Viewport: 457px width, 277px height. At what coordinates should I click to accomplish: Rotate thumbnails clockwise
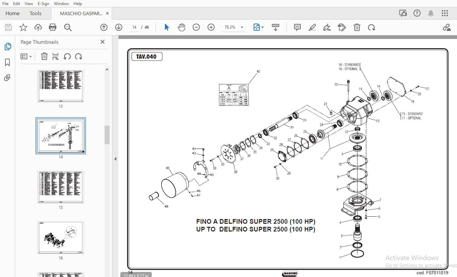click(79, 57)
